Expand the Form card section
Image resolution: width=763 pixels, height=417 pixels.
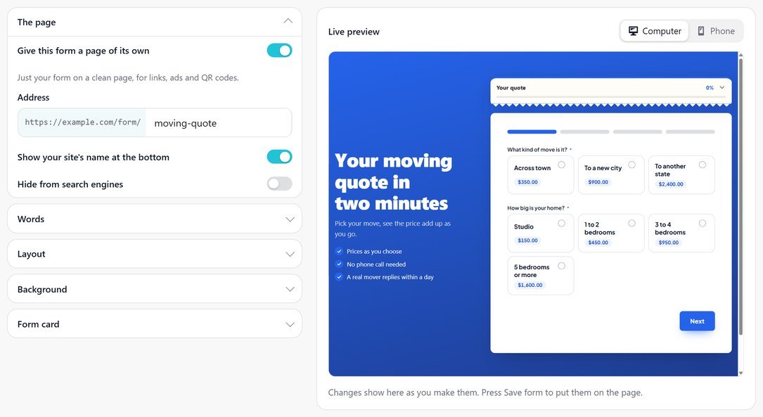point(155,324)
